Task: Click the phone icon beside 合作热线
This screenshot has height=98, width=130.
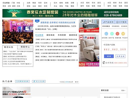Action: pos(104,63)
